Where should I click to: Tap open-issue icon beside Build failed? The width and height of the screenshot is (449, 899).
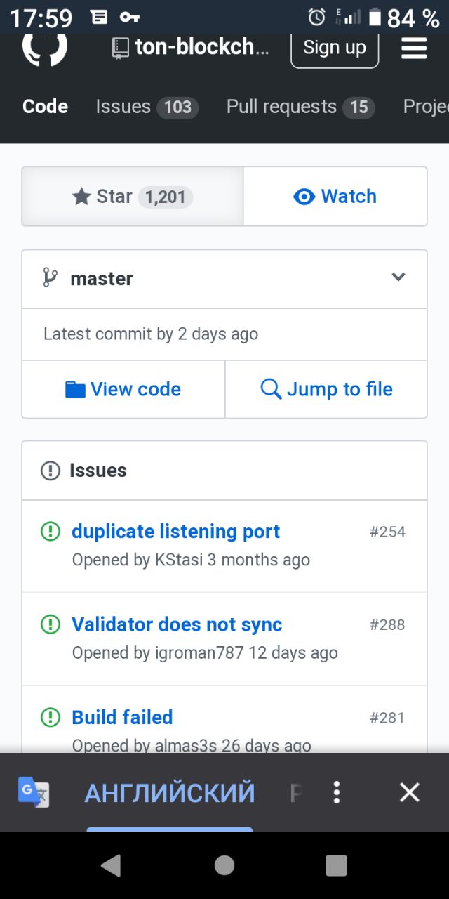[51, 717]
